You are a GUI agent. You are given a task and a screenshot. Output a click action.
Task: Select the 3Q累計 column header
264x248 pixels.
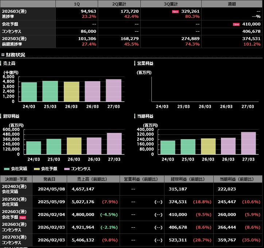click(x=171, y=4)
